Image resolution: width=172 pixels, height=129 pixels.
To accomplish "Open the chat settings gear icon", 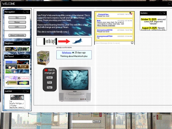I will point(130,13).
